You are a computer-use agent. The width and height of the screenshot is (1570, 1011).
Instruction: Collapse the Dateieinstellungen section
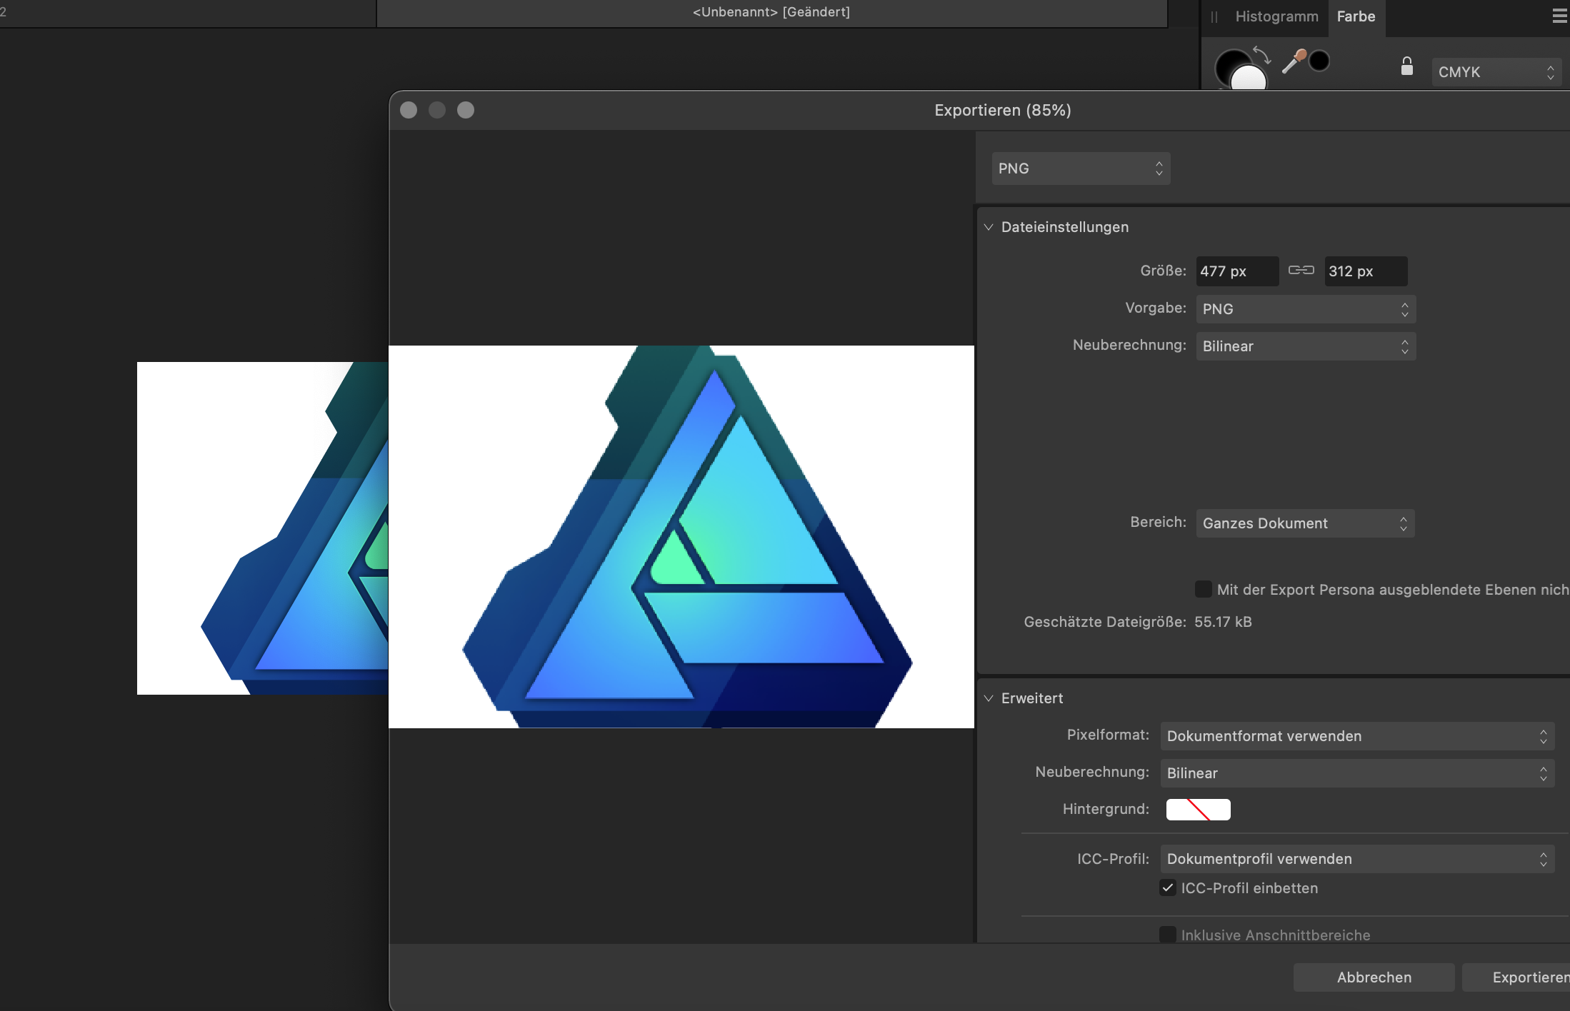coord(989,227)
